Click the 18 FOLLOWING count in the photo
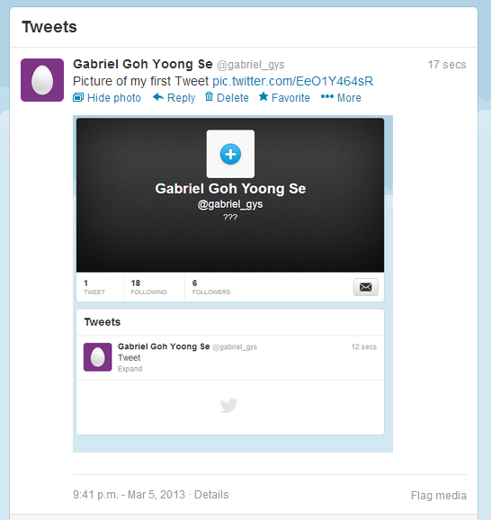This screenshot has width=491, height=520. (149, 287)
